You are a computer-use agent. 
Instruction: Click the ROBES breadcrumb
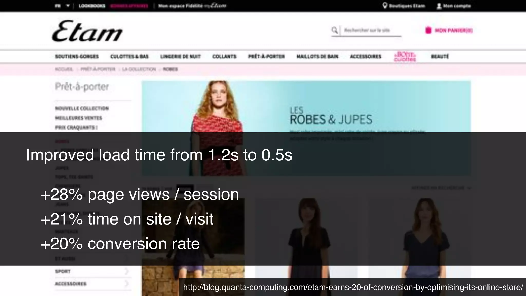pos(170,69)
